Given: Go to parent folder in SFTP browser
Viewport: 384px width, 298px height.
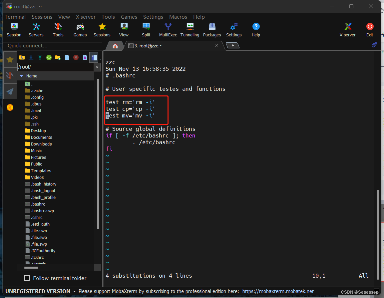Looking at the screenshot, I should tap(22, 57).
